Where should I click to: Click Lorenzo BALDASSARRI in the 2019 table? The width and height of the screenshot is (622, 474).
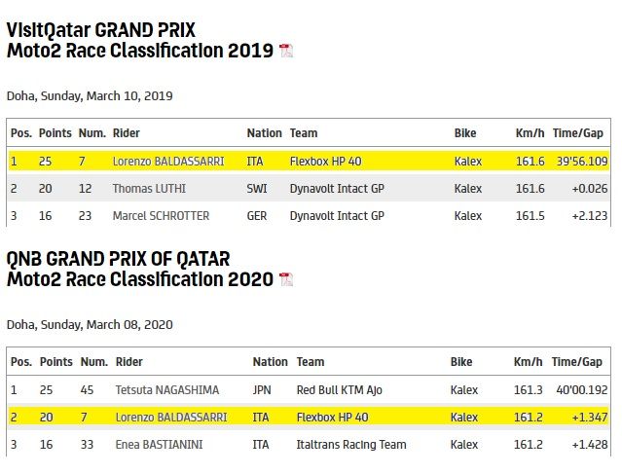(168, 162)
